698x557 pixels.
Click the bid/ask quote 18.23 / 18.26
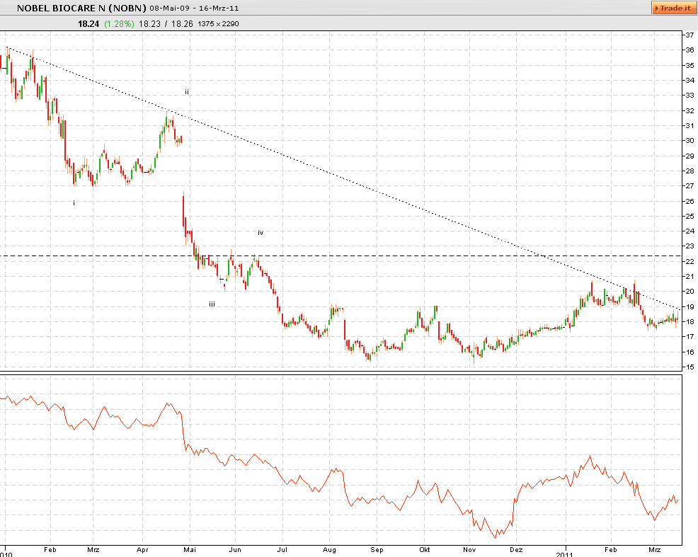tap(166, 23)
